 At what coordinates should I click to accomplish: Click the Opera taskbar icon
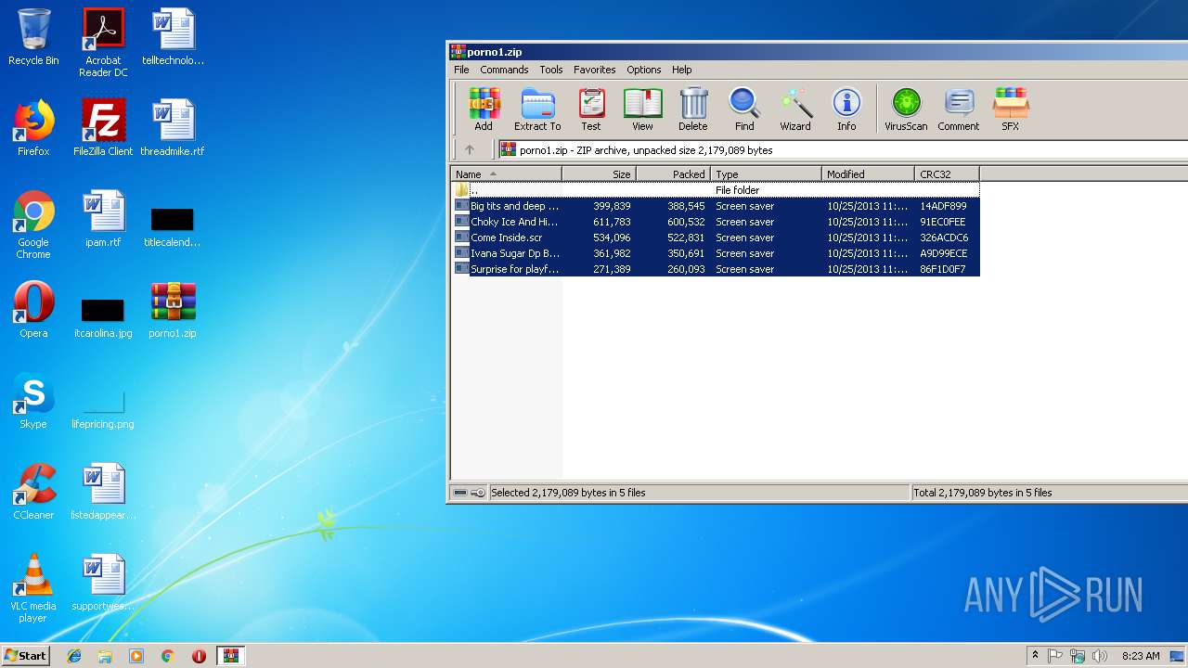[199, 656]
